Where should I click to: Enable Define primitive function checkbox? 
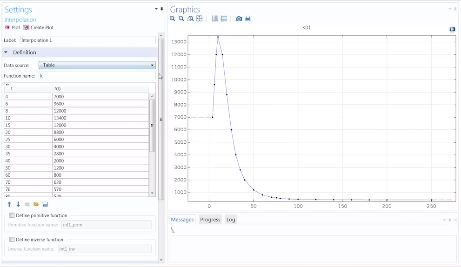pos(12,215)
